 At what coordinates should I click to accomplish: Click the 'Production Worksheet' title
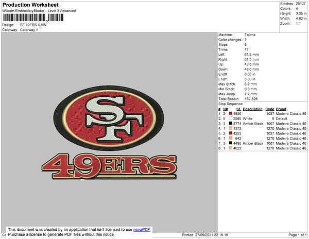click(30, 5)
